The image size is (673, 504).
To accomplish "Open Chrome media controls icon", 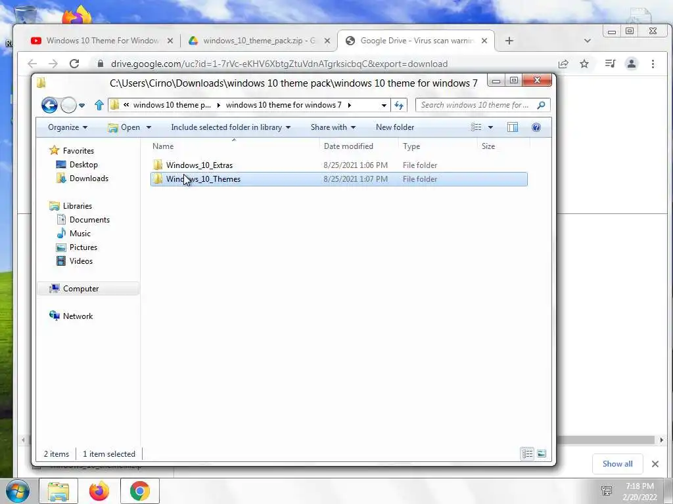I will [x=610, y=64].
